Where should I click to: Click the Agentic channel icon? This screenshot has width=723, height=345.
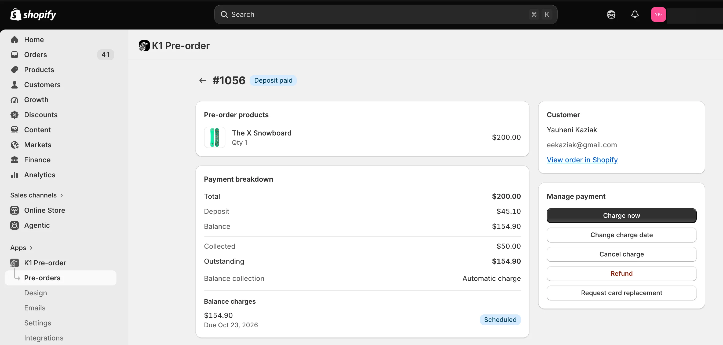pos(14,225)
